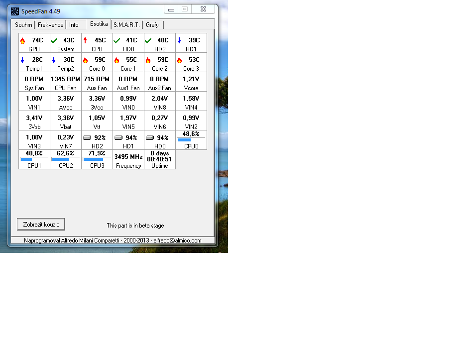Click the green checkmark beside System 43C
This screenshot has height=361, width=462.
tap(54, 41)
